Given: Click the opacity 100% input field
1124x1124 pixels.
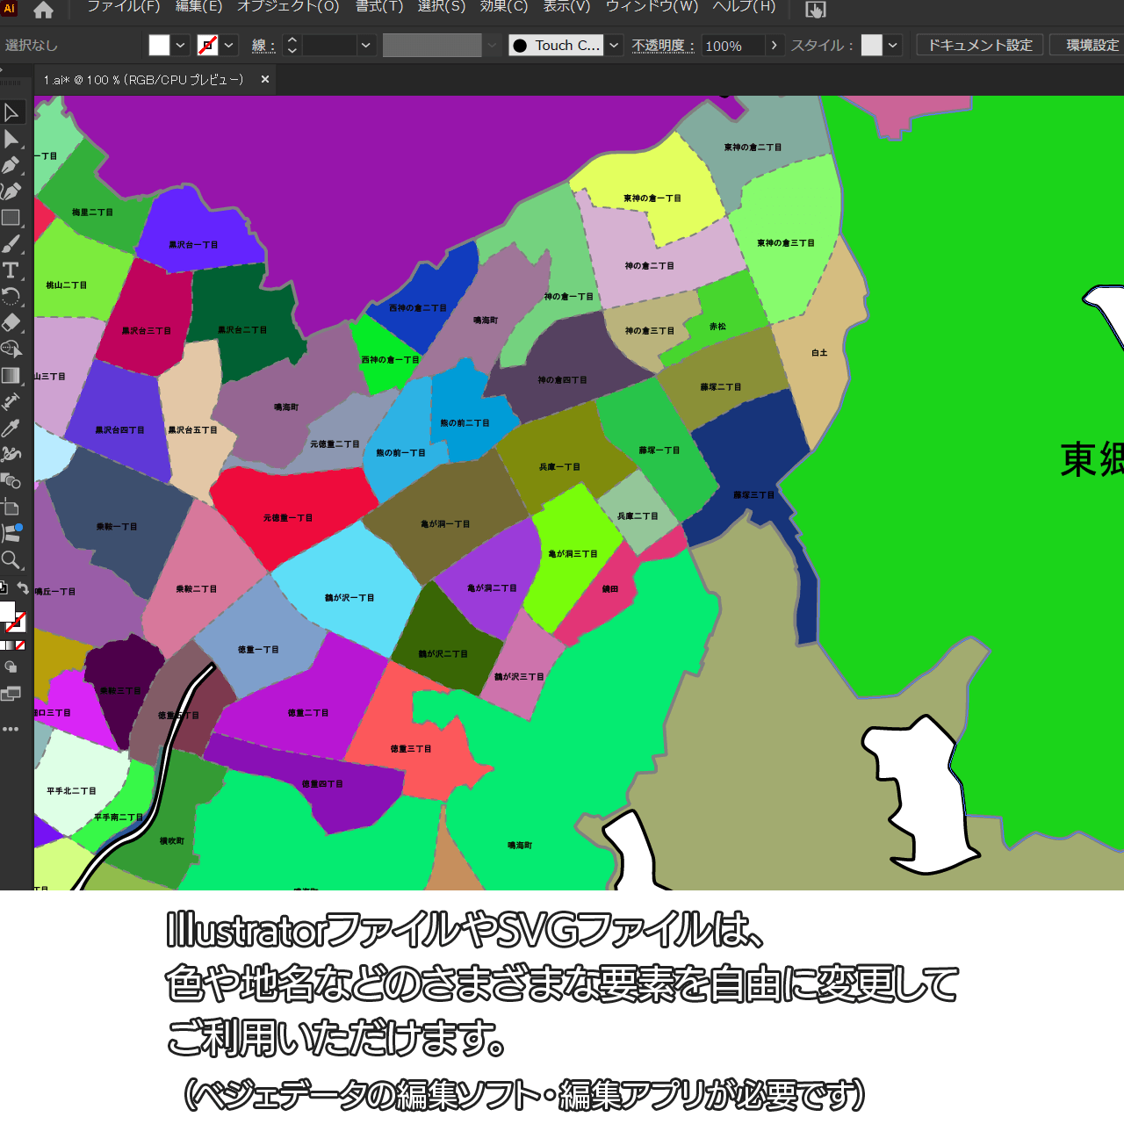Looking at the screenshot, I should 732,46.
